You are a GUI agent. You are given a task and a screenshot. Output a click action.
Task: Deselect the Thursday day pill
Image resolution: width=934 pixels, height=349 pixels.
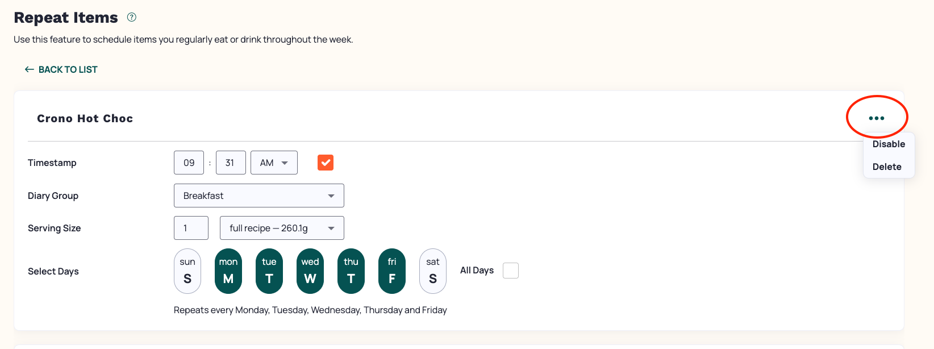point(351,271)
